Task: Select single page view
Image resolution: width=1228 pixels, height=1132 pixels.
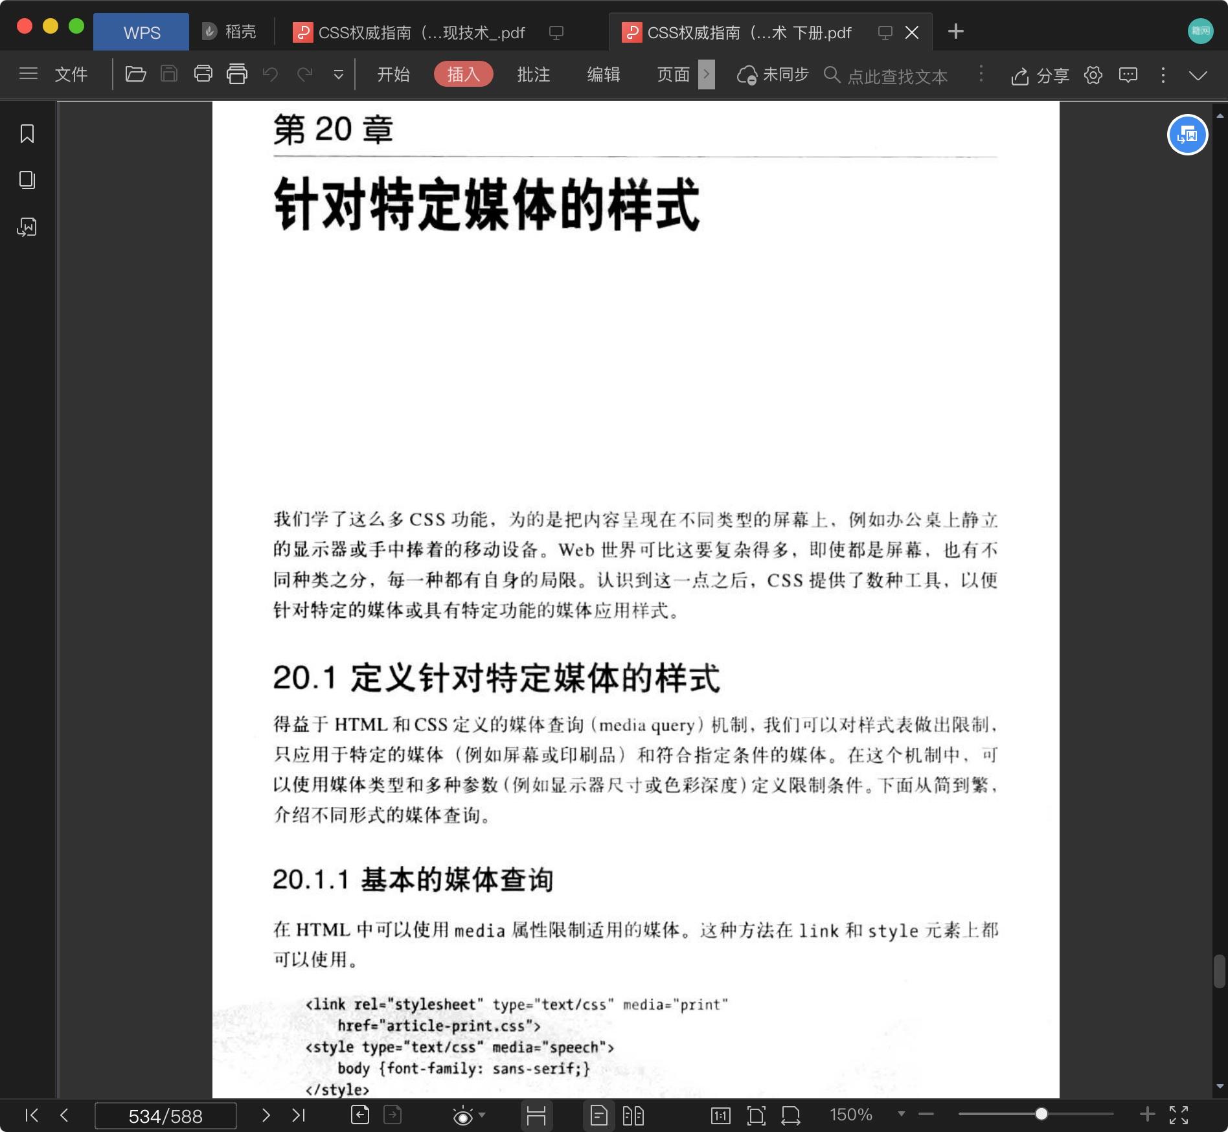Action: coord(599,1115)
